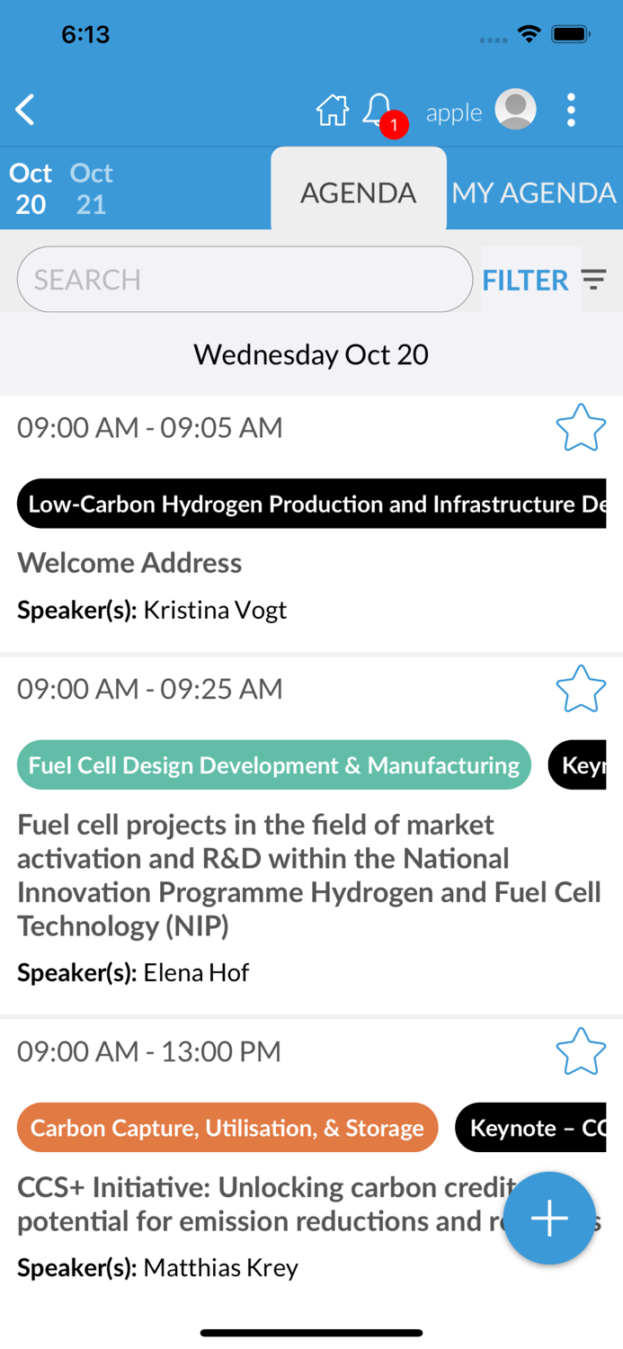Screen dimensions: 623x1349
Task: Tap the SEARCH input field
Action: tap(244, 279)
